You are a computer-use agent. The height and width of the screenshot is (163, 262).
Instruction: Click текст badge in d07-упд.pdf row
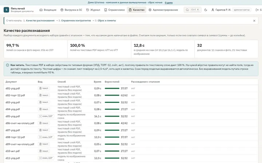[44, 130]
